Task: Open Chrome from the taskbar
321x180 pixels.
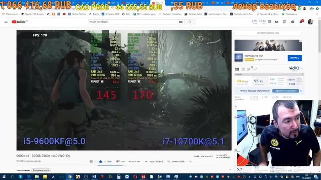Action: pos(69,177)
